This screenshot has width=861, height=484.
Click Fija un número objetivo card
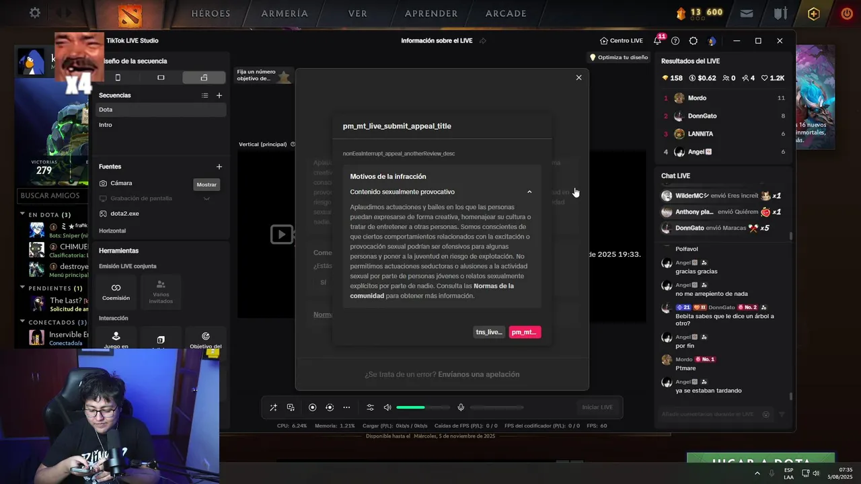pyautogui.click(x=263, y=75)
